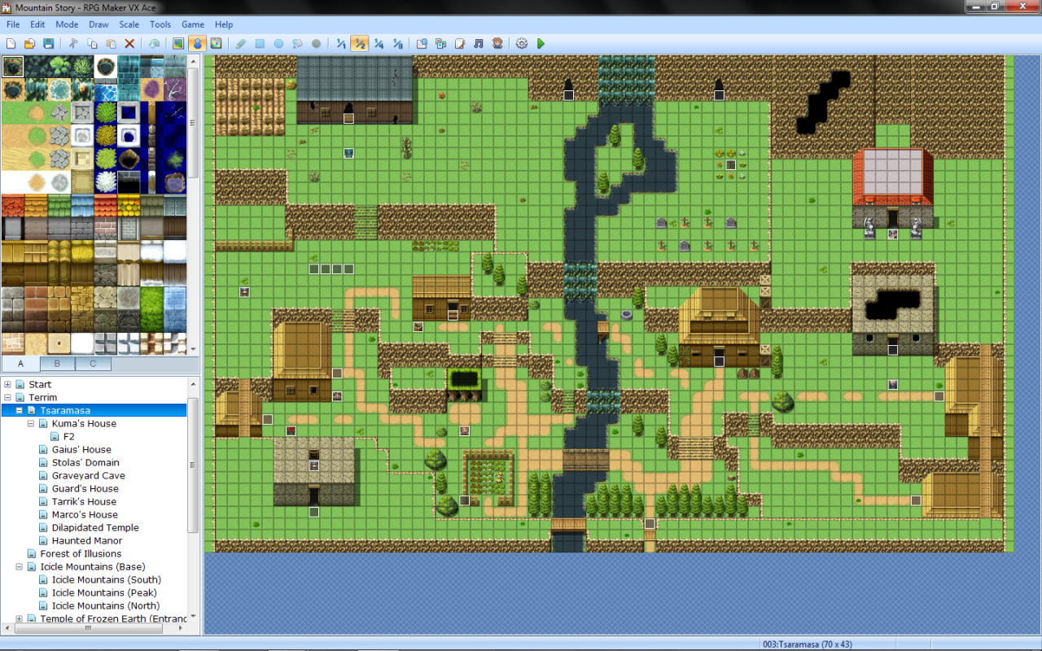This screenshot has width=1042, height=651.
Task: Save the project with the floppy disk icon
Action: (48, 43)
